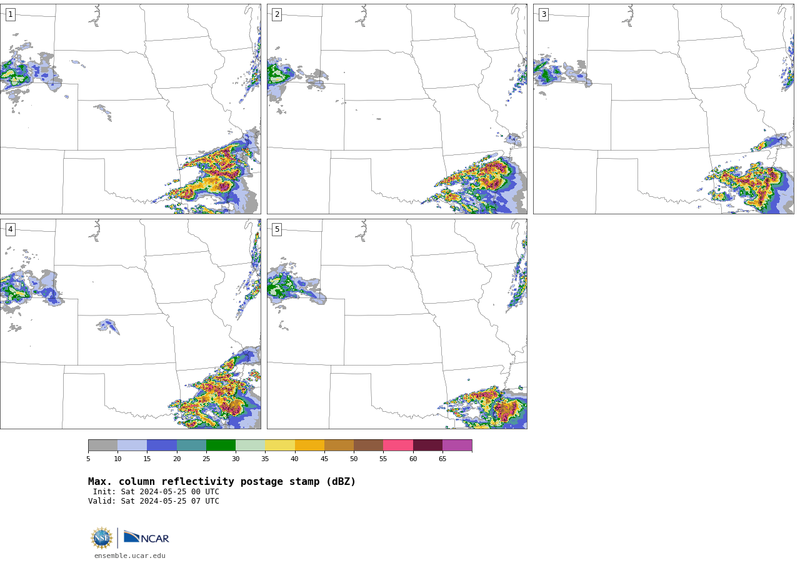
Task: Select the blue 15-20 dBZ swatch
Action: click(162, 446)
